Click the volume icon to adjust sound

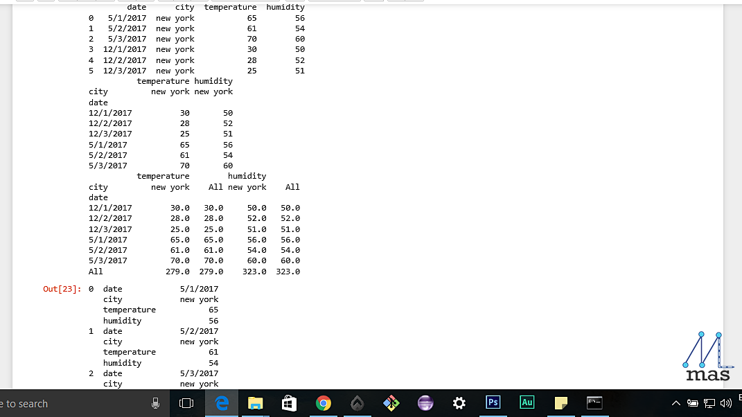(x=726, y=402)
